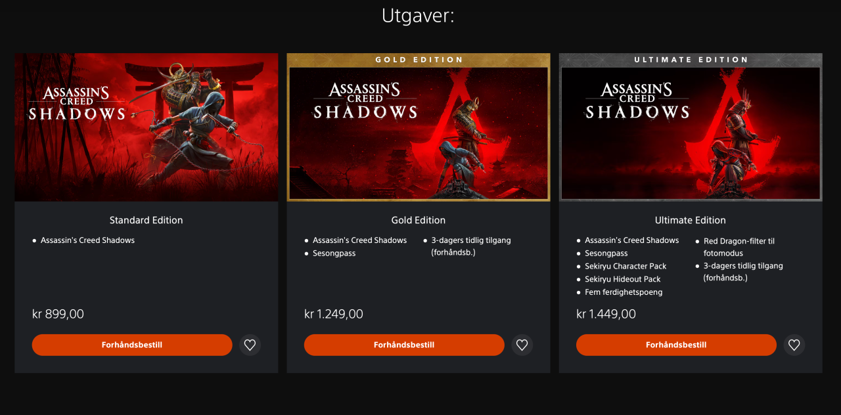Click the Utgaver heading

click(x=418, y=15)
